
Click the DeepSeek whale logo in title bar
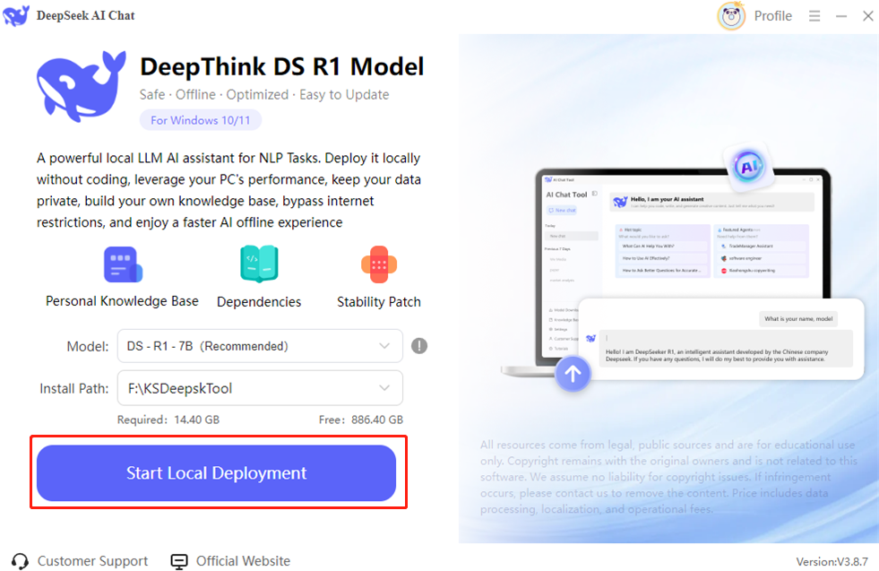(x=16, y=15)
